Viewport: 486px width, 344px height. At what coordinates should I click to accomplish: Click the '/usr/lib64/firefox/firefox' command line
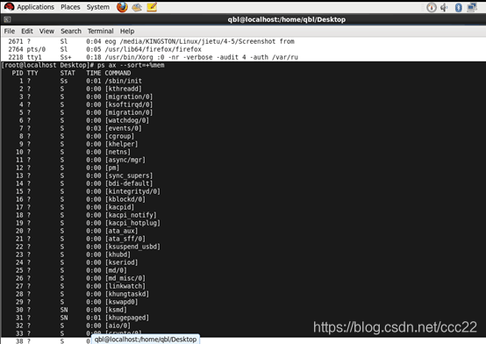(154, 49)
